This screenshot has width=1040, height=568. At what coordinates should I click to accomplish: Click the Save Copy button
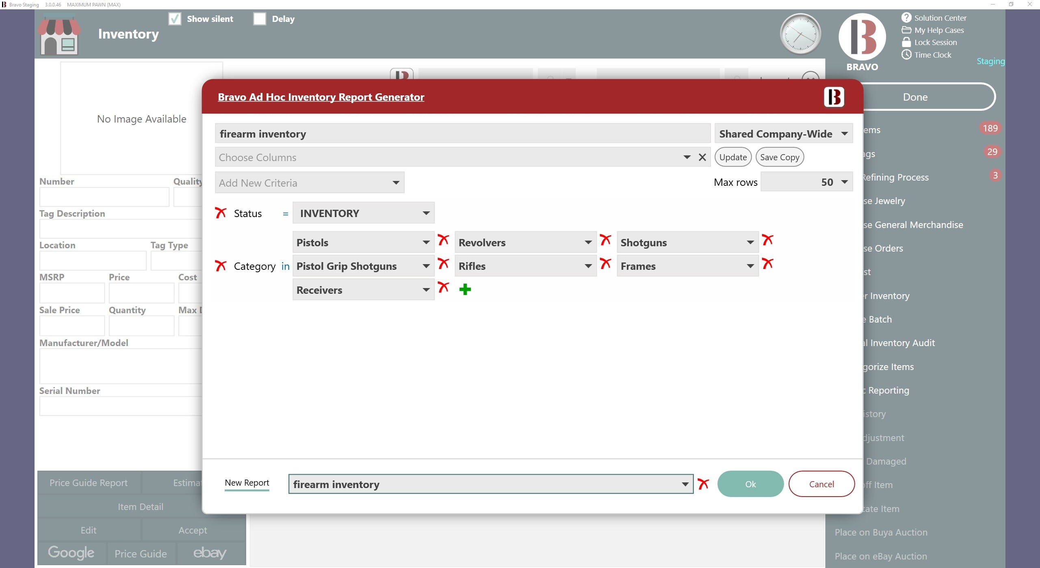[780, 157]
